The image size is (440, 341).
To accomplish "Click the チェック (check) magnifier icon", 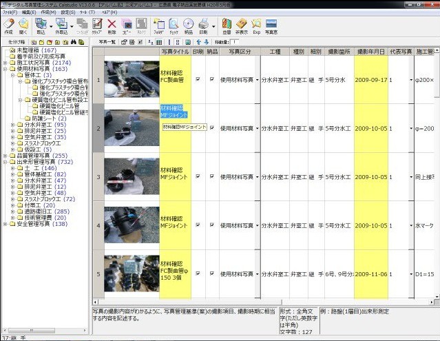I will pyautogui.click(x=174, y=26).
